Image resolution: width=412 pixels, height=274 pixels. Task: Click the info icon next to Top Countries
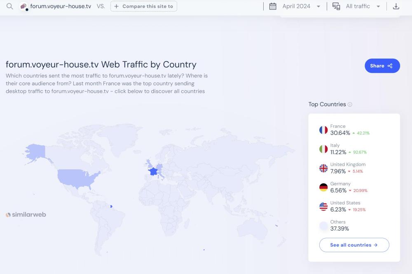[x=350, y=105]
